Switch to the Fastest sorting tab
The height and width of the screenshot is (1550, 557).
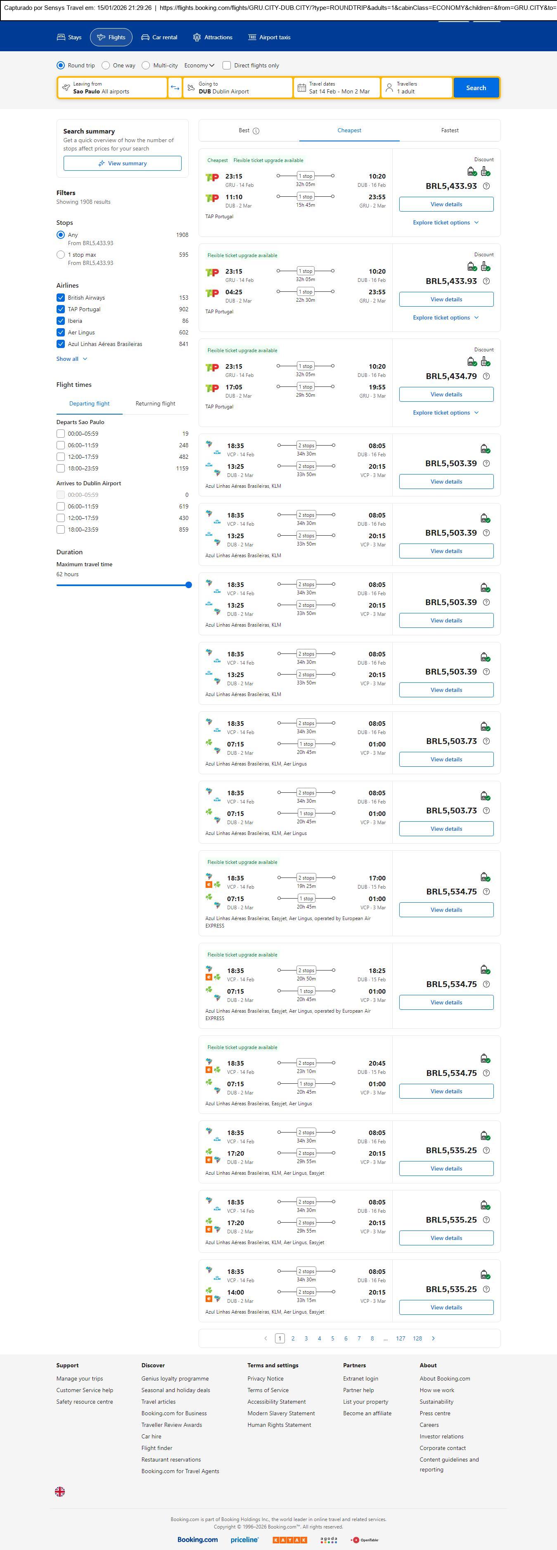pyautogui.click(x=450, y=131)
